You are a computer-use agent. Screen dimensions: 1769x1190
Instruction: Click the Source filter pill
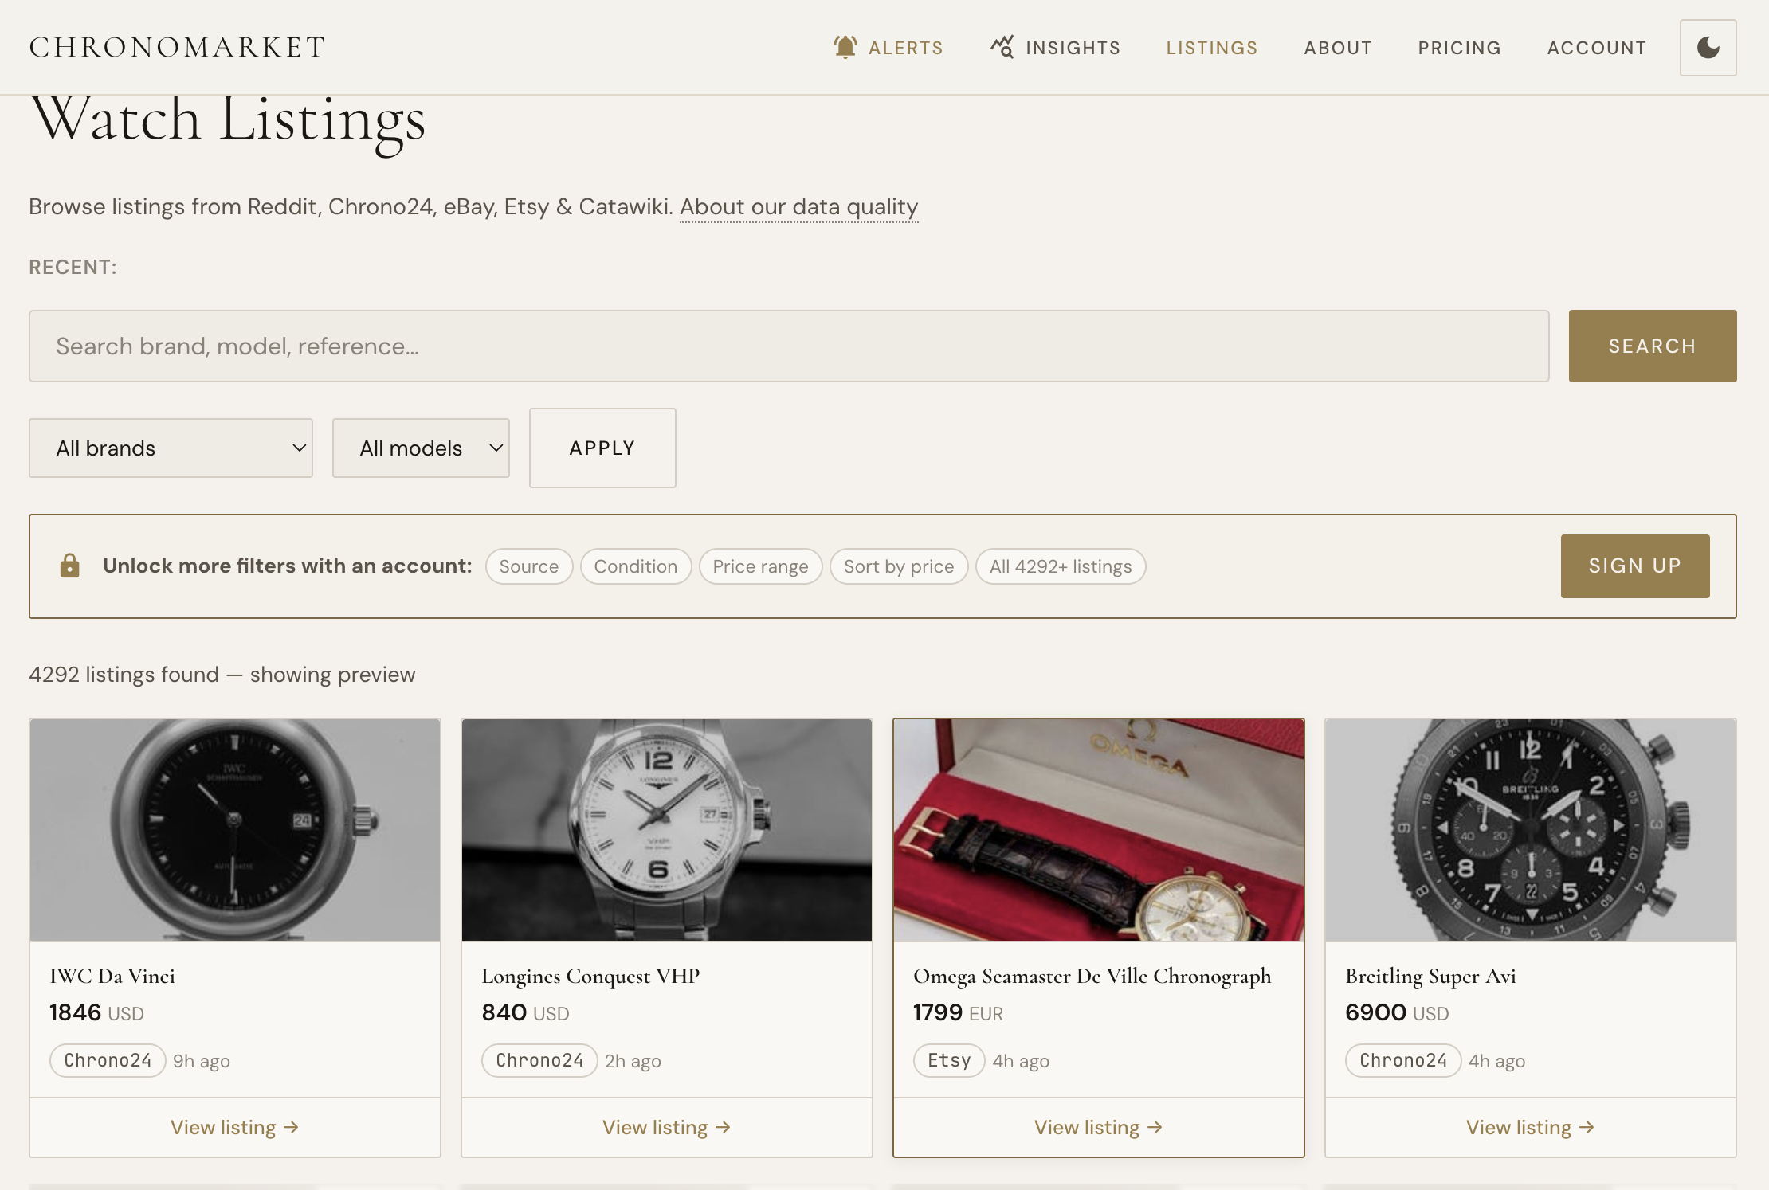tap(528, 566)
